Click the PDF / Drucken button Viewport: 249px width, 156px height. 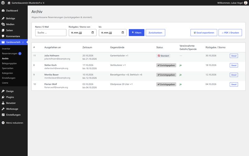[x=230, y=33]
